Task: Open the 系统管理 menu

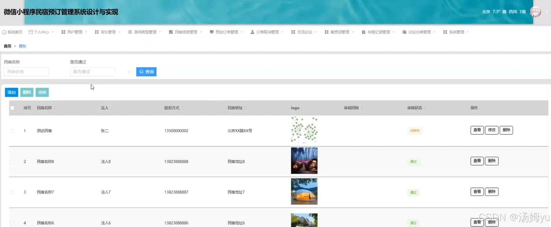Action: coord(456,32)
